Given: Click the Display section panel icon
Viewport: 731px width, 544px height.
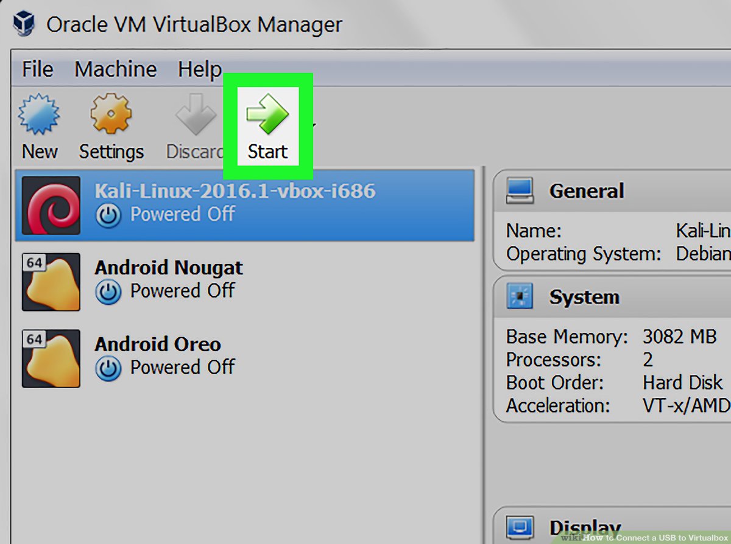Looking at the screenshot, I should (x=519, y=526).
